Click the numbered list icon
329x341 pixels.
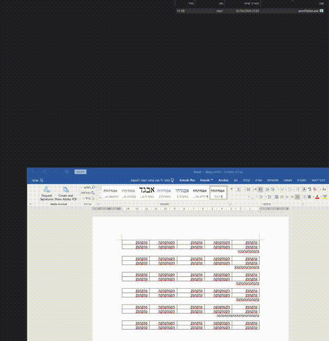(289, 190)
